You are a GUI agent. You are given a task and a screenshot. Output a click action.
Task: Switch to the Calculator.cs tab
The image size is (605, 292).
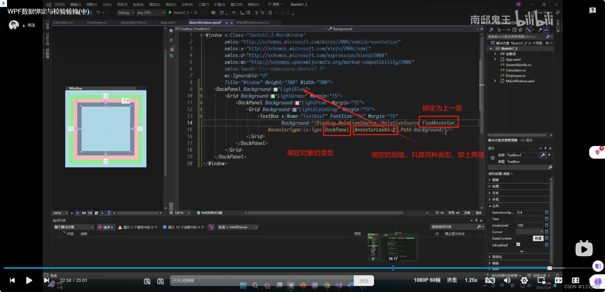pyautogui.click(x=63, y=22)
